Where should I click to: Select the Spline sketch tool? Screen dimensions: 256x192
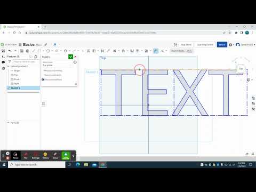pos(74,51)
